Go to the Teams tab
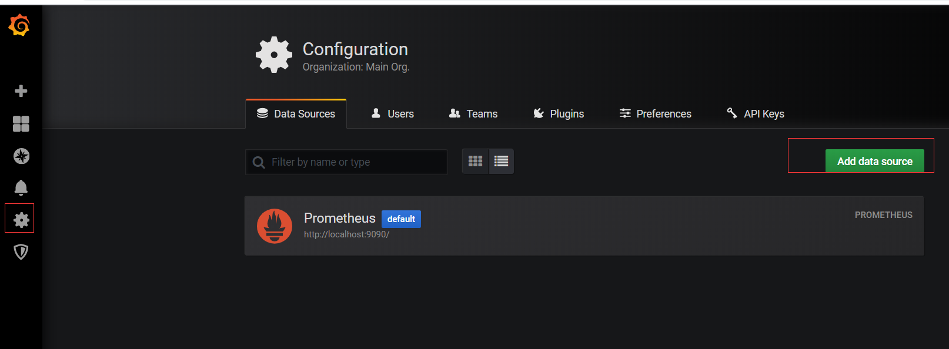Screen dimensions: 949x349 tap(473, 114)
